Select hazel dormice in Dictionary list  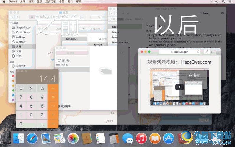pyautogui.click(x=120, y=42)
